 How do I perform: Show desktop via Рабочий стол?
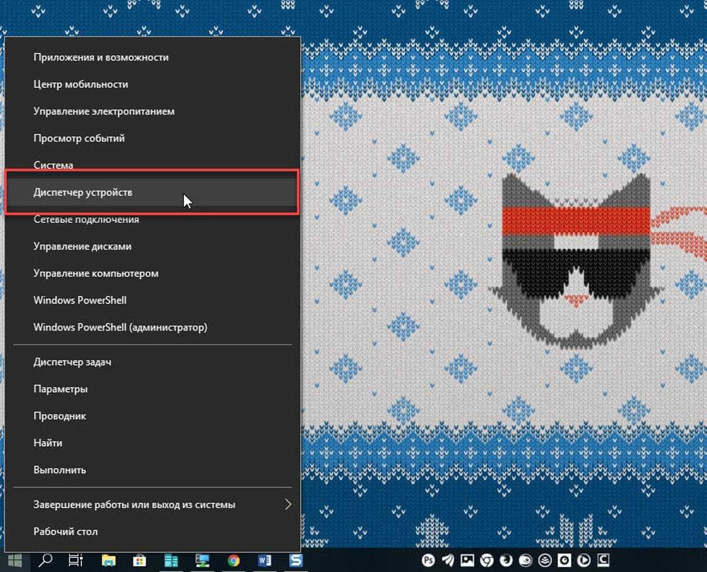click(x=65, y=531)
